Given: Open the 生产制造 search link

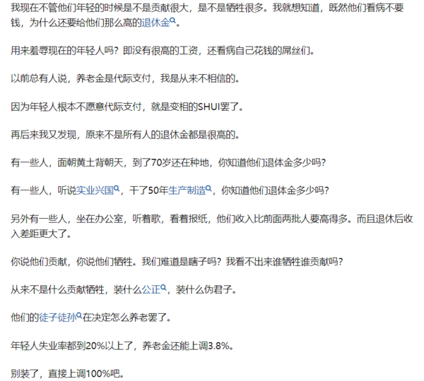Looking at the screenshot, I should [x=187, y=190].
